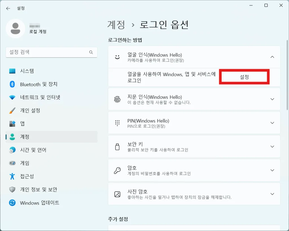Click the 설정 button for face recognition
Viewport: 289px width, 231px height.
(x=244, y=76)
